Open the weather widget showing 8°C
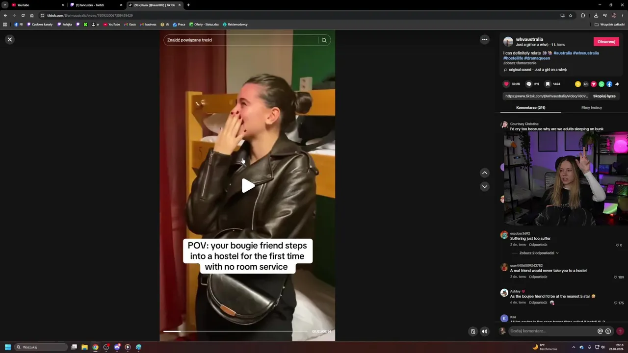This screenshot has height=353, width=628. click(x=546, y=347)
